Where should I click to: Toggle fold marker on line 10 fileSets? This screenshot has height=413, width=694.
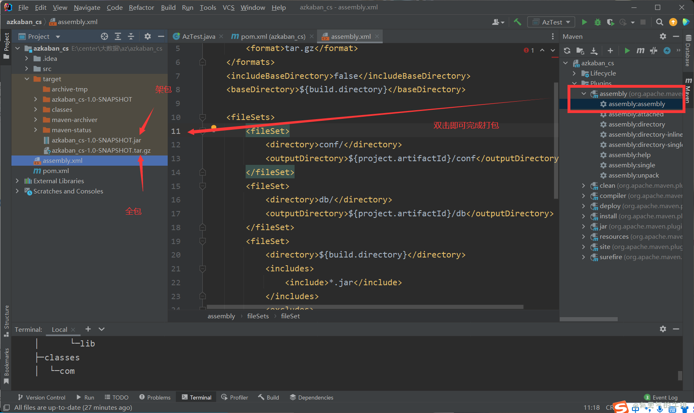pyautogui.click(x=202, y=118)
